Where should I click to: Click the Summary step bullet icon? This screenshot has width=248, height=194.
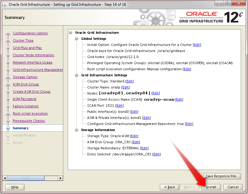coord(8,128)
